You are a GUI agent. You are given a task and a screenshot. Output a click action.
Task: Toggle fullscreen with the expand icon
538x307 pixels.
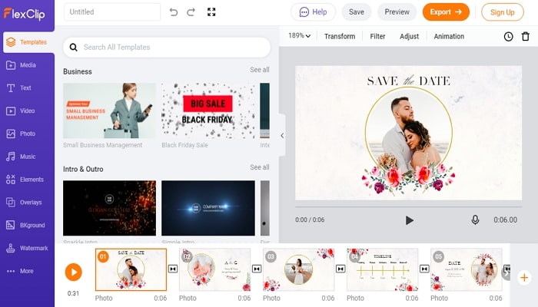click(x=211, y=12)
